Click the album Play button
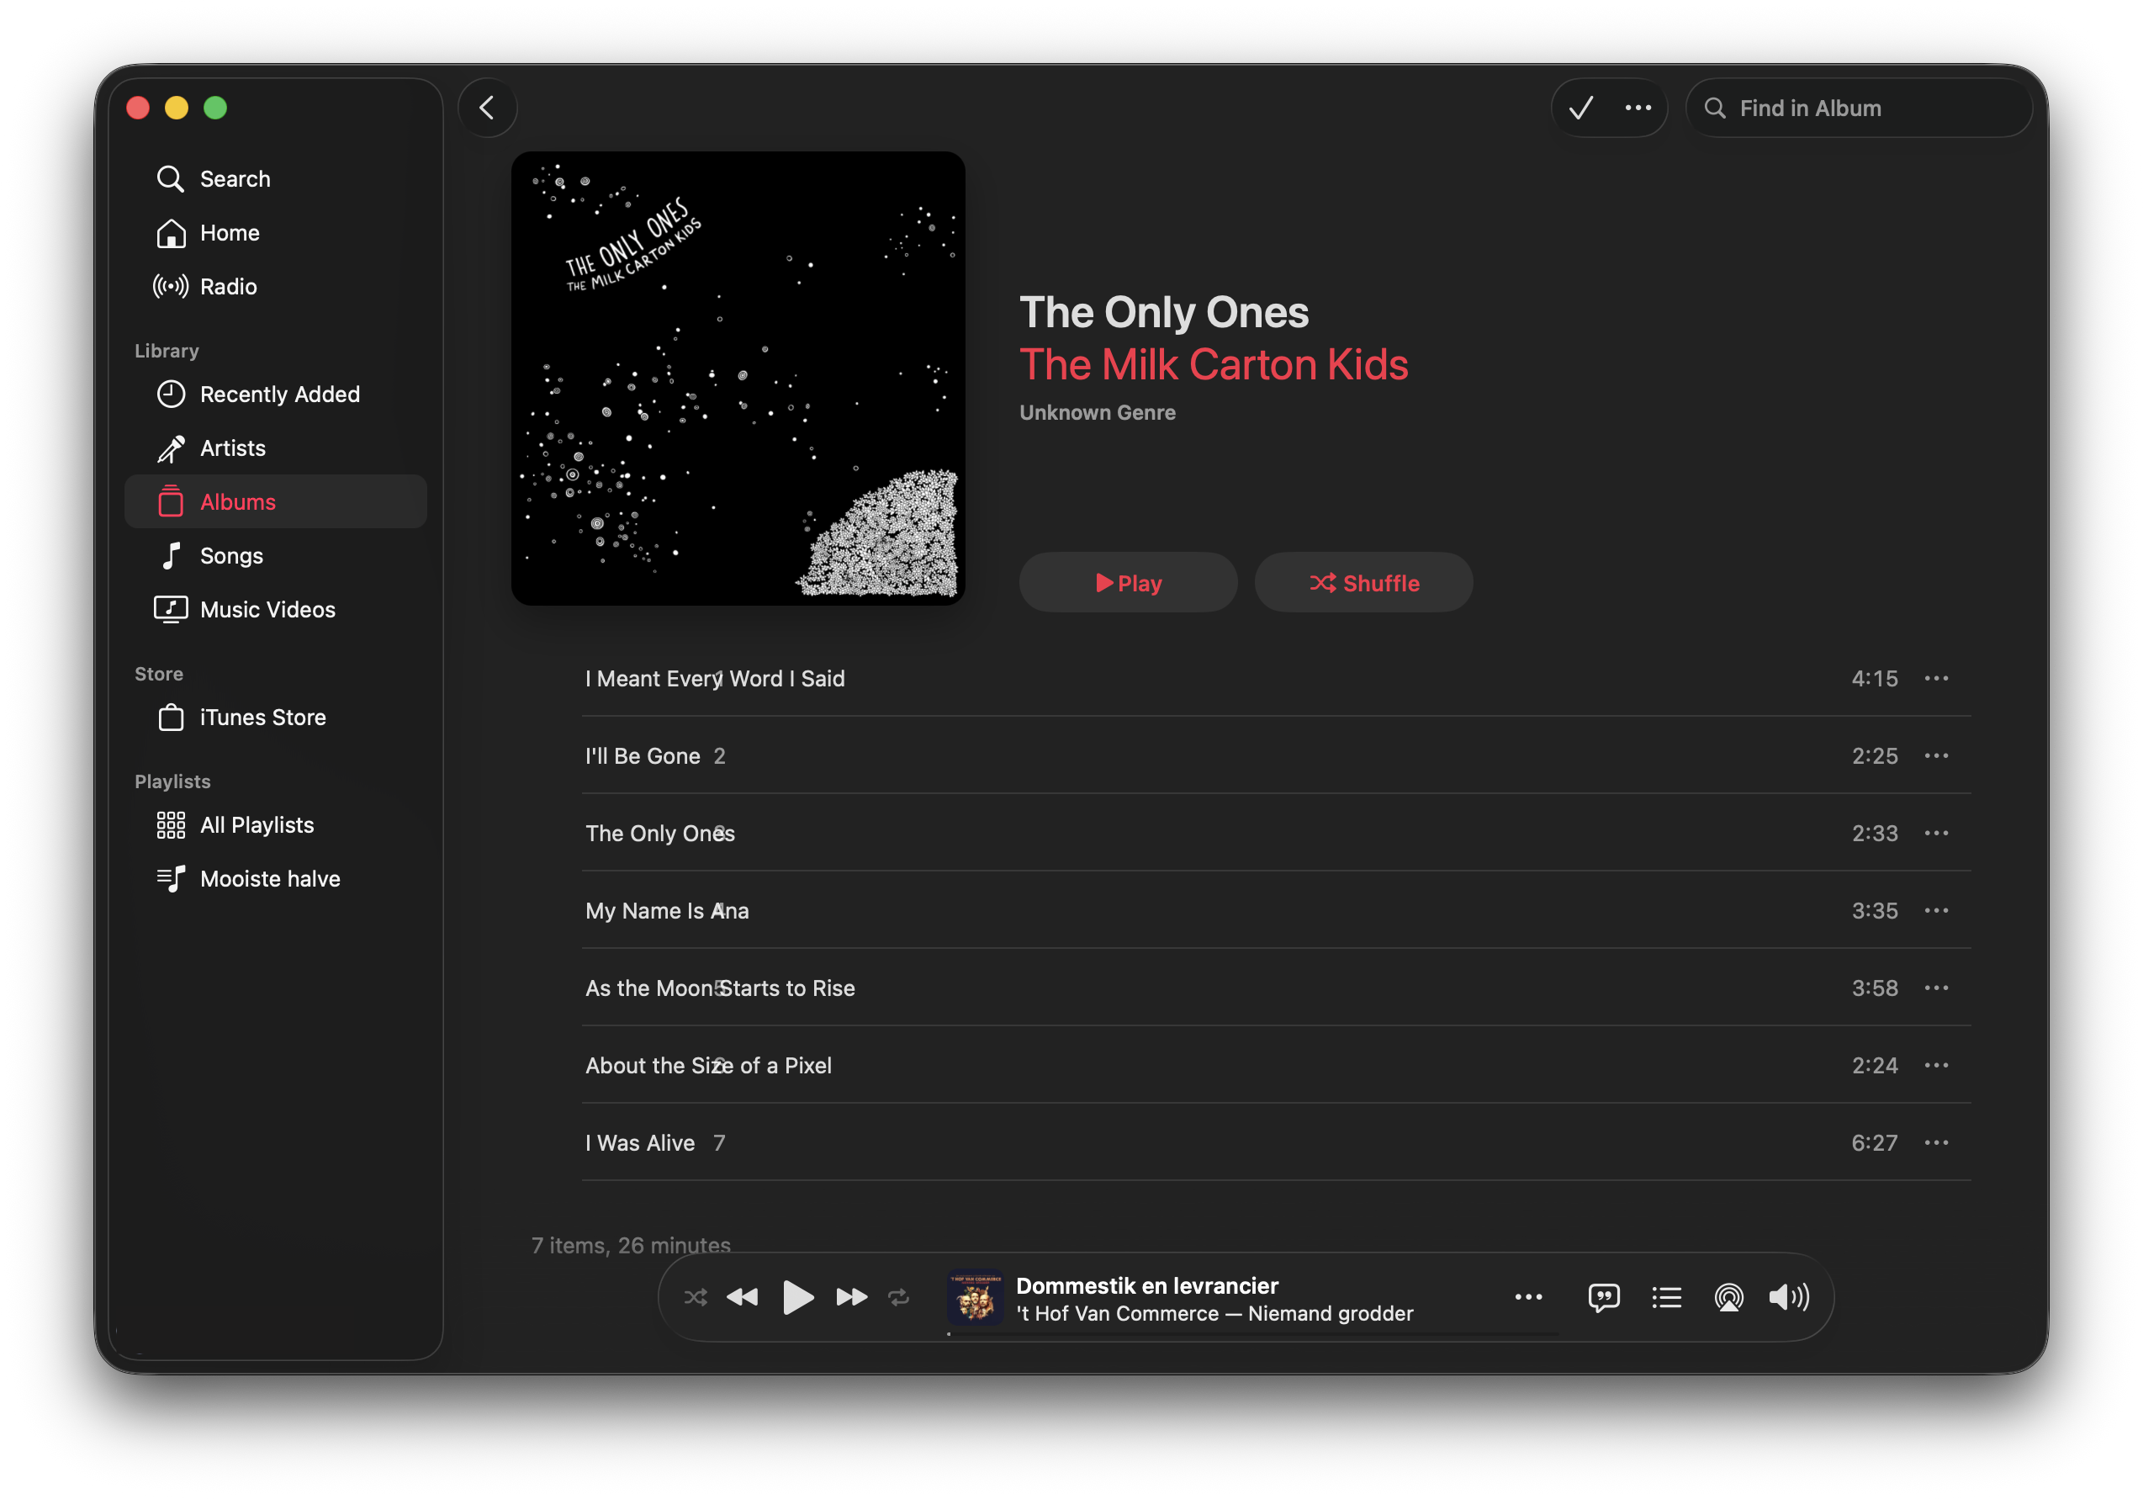This screenshot has width=2143, height=1499. (x=1128, y=582)
